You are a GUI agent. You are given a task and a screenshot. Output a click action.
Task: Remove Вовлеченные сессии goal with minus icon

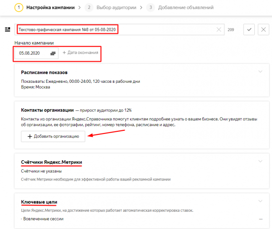[x=261, y=219]
